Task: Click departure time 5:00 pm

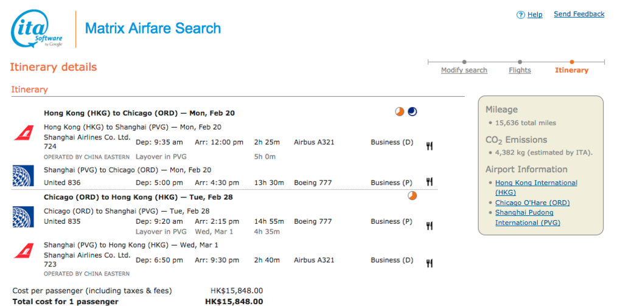Action: (159, 183)
